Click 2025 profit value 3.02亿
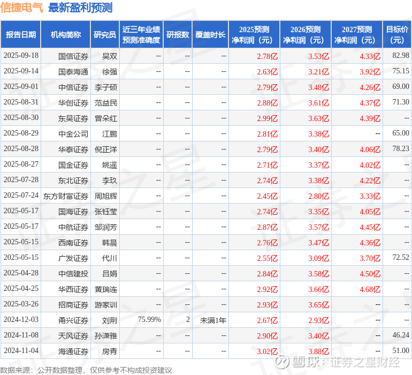 267,351
